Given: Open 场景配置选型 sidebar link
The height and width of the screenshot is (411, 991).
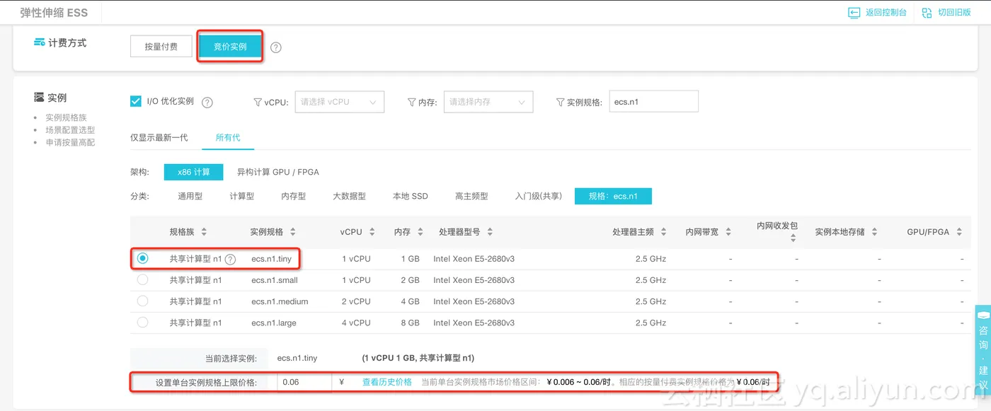Looking at the screenshot, I should coord(70,130).
